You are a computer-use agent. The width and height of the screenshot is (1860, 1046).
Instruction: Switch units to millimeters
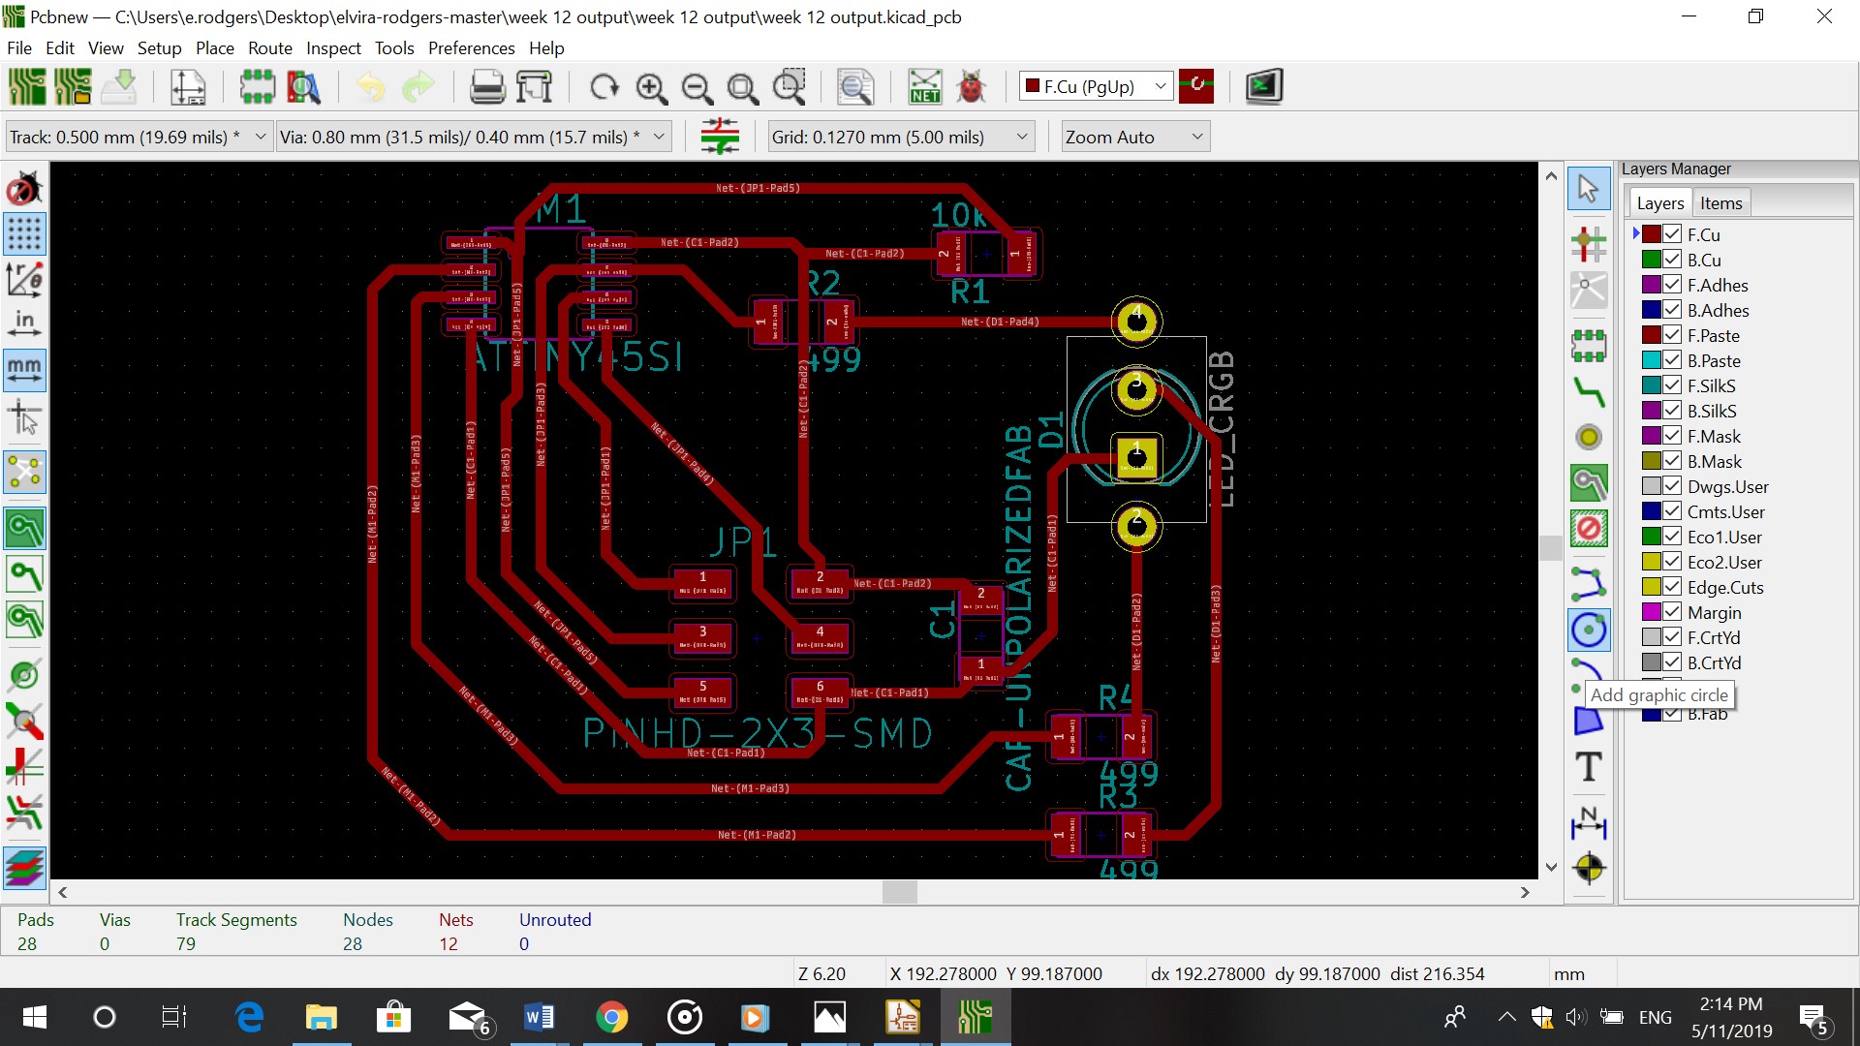tap(24, 370)
